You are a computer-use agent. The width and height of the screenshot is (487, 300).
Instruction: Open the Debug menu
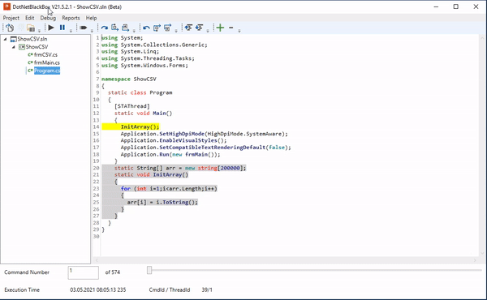48,18
